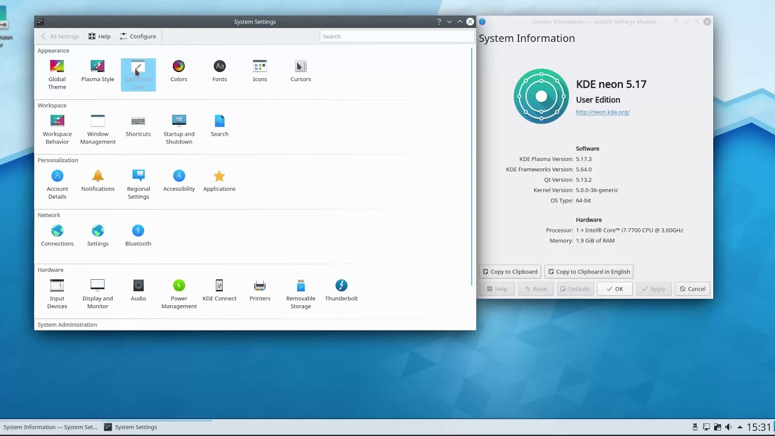Screen dimensions: 775x436
Task: Open network Connections settings
Action: pos(57,236)
